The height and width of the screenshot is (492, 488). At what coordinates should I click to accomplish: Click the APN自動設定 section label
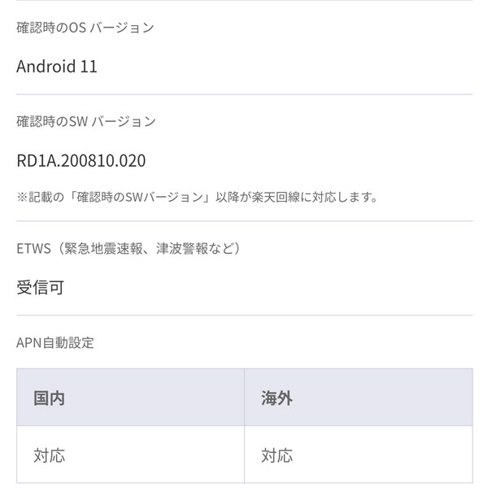click(x=55, y=342)
